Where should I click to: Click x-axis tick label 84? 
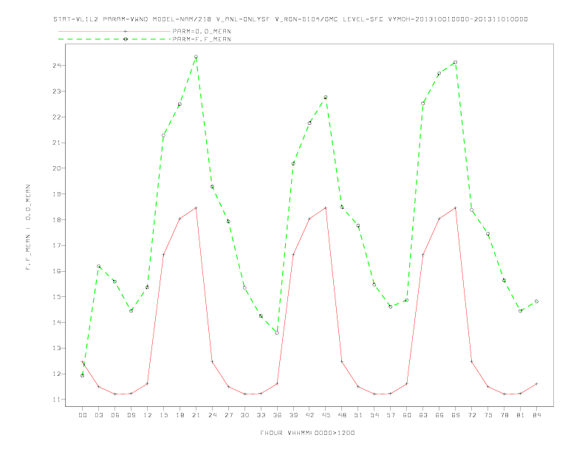[536, 415]
